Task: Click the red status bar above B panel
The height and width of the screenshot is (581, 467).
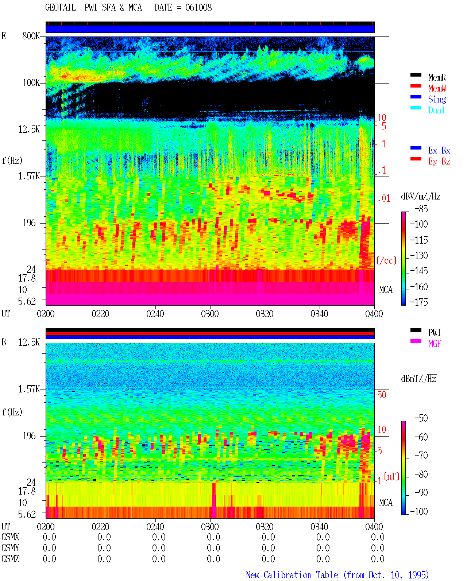Action: (210, 333)
